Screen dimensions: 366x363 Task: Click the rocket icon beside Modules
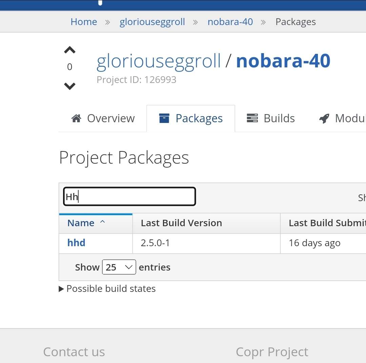tap(324, 119)
